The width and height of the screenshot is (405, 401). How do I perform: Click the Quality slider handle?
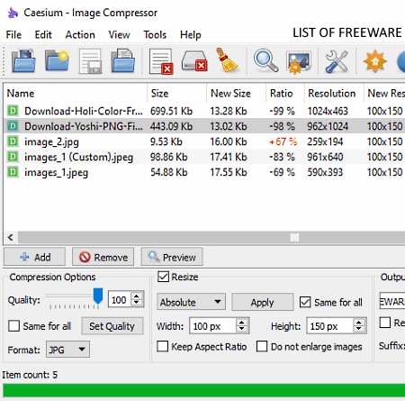point(98,296)
